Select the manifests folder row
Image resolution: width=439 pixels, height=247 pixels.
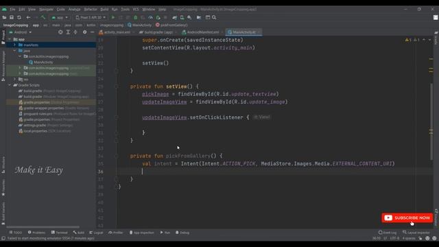[51, 45]
